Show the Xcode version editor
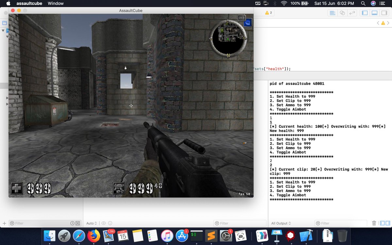Image resolution: width=392 pixels, height=245 pixels. [352, 13]
